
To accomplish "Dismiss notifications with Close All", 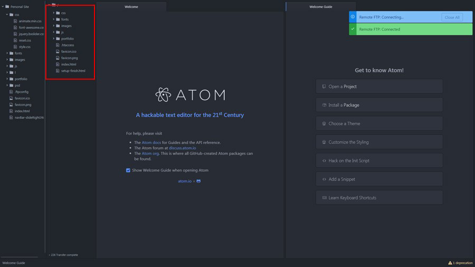I will coord(452,17).
